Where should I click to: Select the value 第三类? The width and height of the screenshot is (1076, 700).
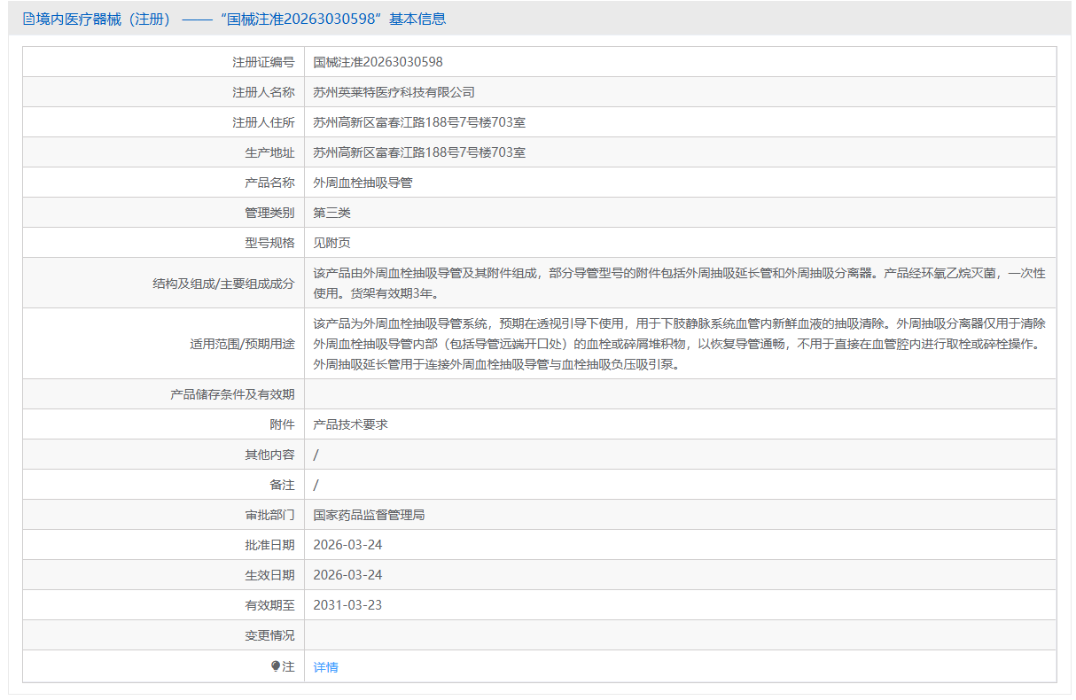332,213
